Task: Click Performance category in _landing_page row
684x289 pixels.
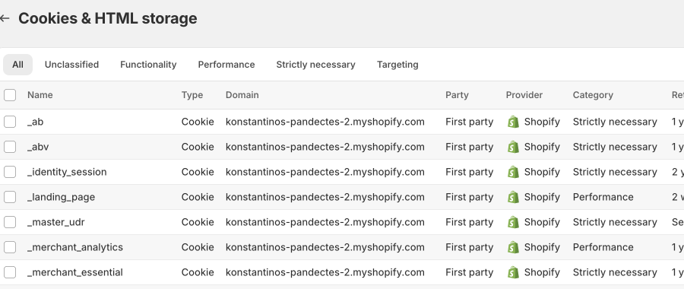Action: pos(603,197)
